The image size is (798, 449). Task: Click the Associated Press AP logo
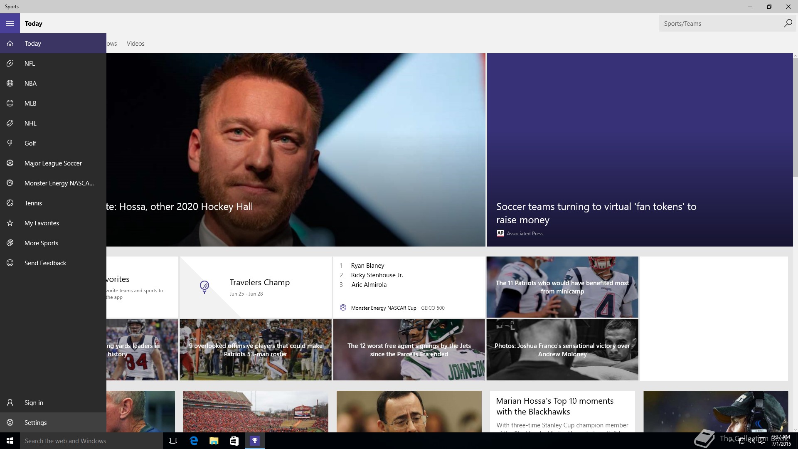pos(500,233)
